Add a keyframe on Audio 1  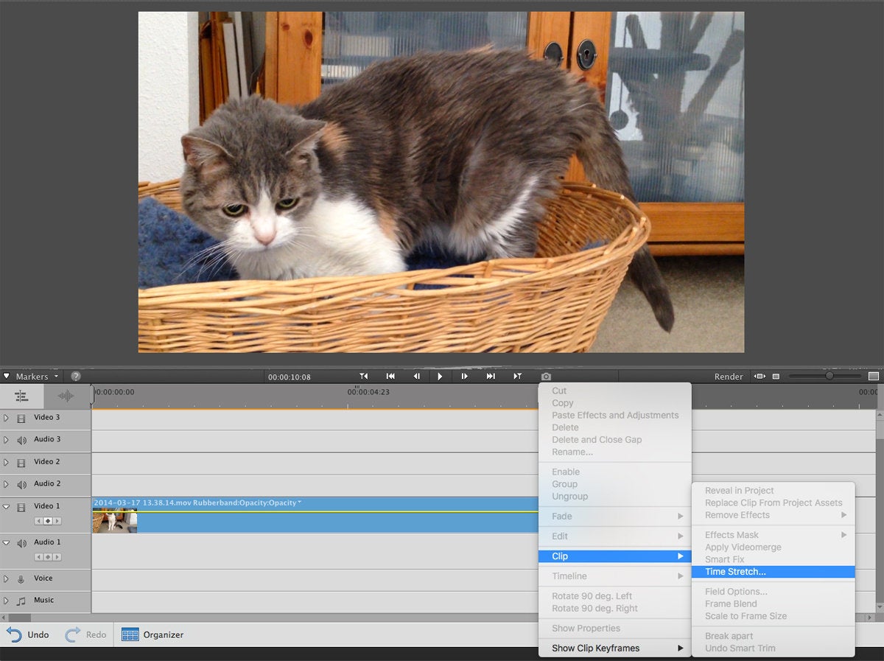coord(48,557)
